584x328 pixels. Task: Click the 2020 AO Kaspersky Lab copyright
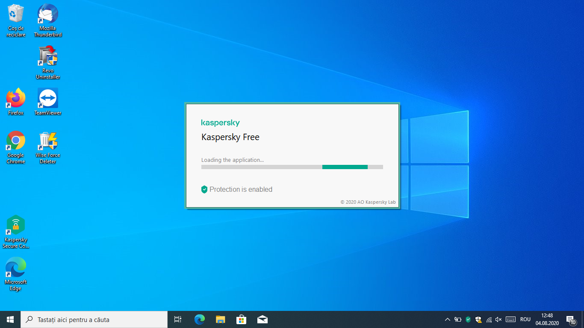pos(368,202)
